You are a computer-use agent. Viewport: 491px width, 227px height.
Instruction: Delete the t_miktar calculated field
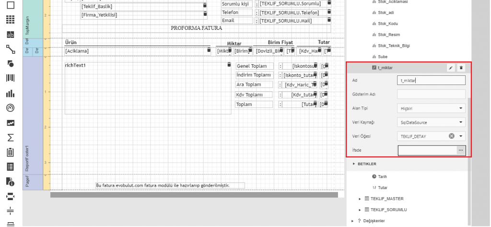461,68
